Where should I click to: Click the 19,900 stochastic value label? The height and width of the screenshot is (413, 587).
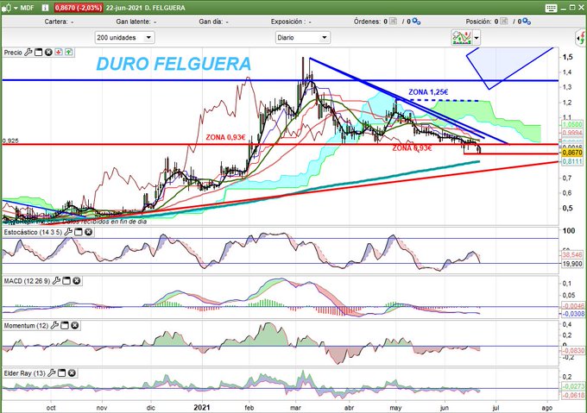coord(572,264)
